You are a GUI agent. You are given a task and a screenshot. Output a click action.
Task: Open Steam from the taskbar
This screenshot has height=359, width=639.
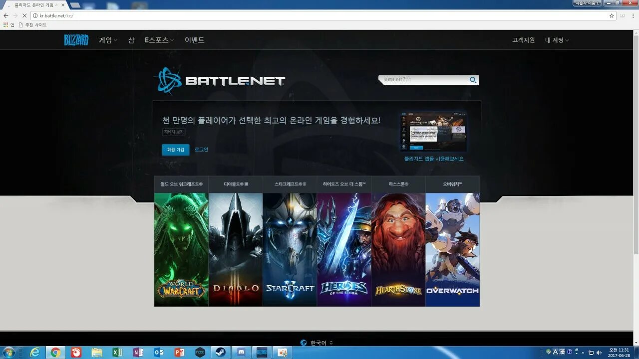coord(221,353)
